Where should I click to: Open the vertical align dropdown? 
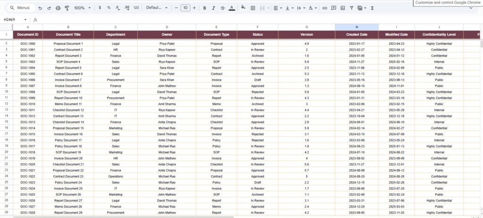point(290,8)
